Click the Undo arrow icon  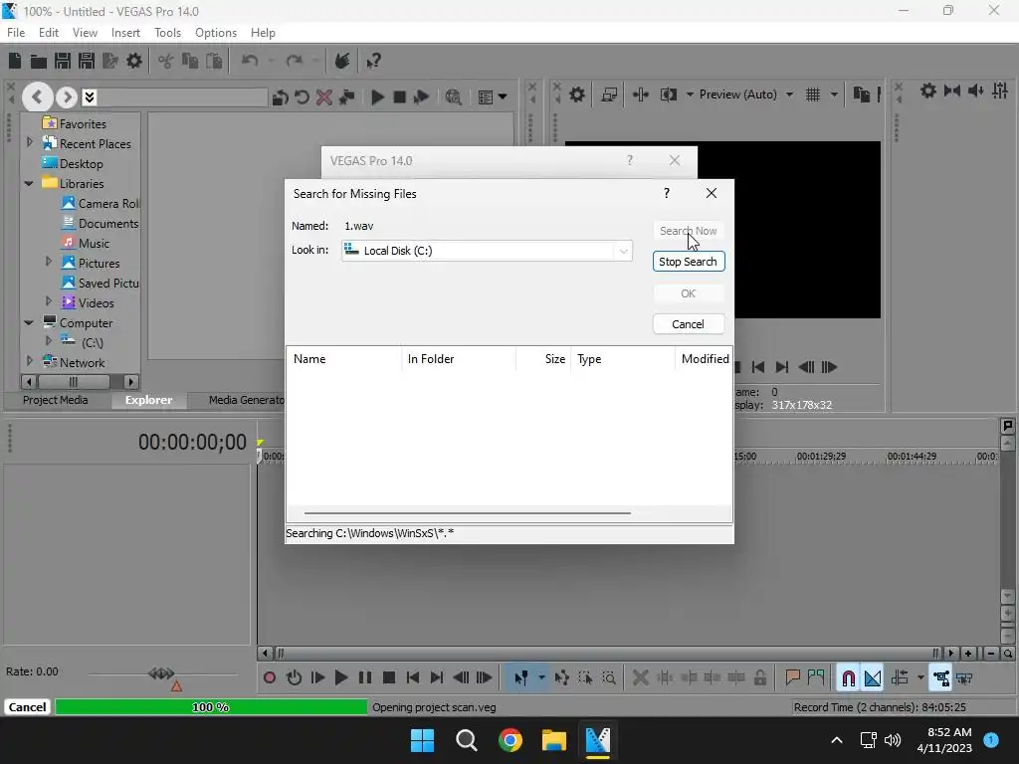[x=250, y=61]
